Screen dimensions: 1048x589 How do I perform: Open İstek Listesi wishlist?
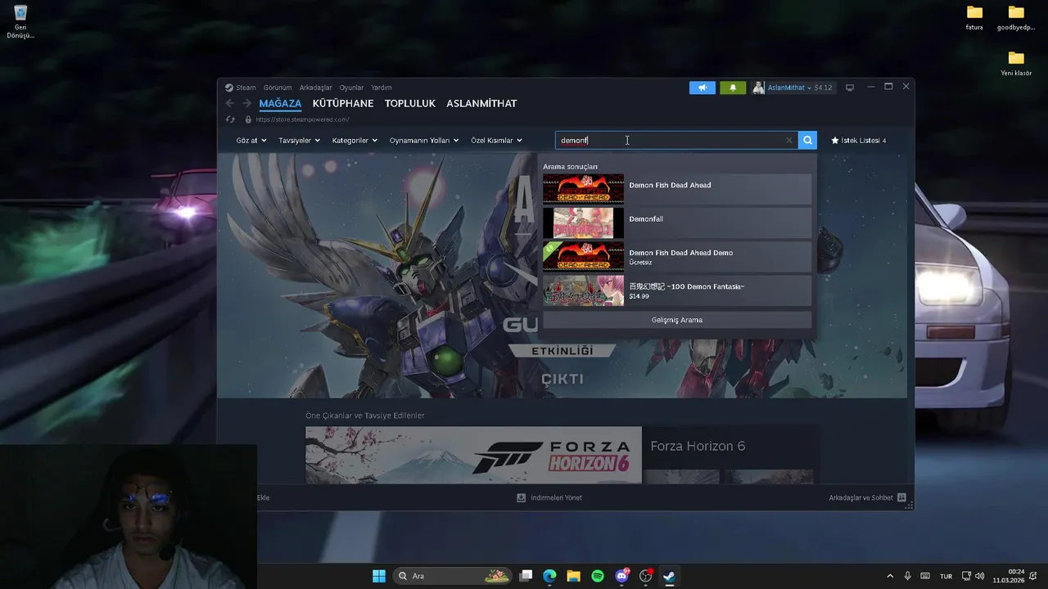tap(858, 141)
